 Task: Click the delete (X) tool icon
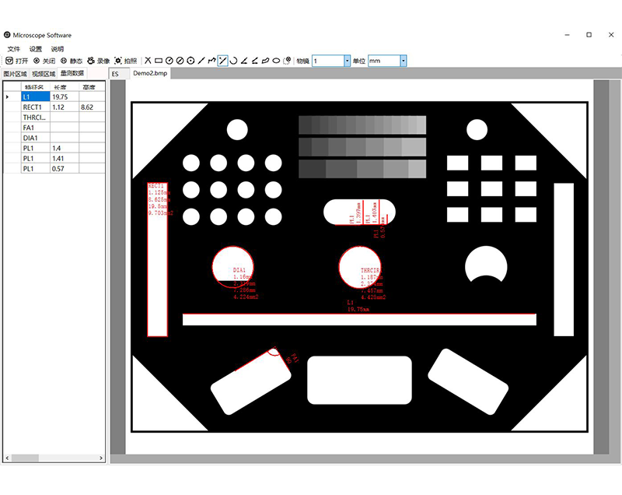point(148,60)
